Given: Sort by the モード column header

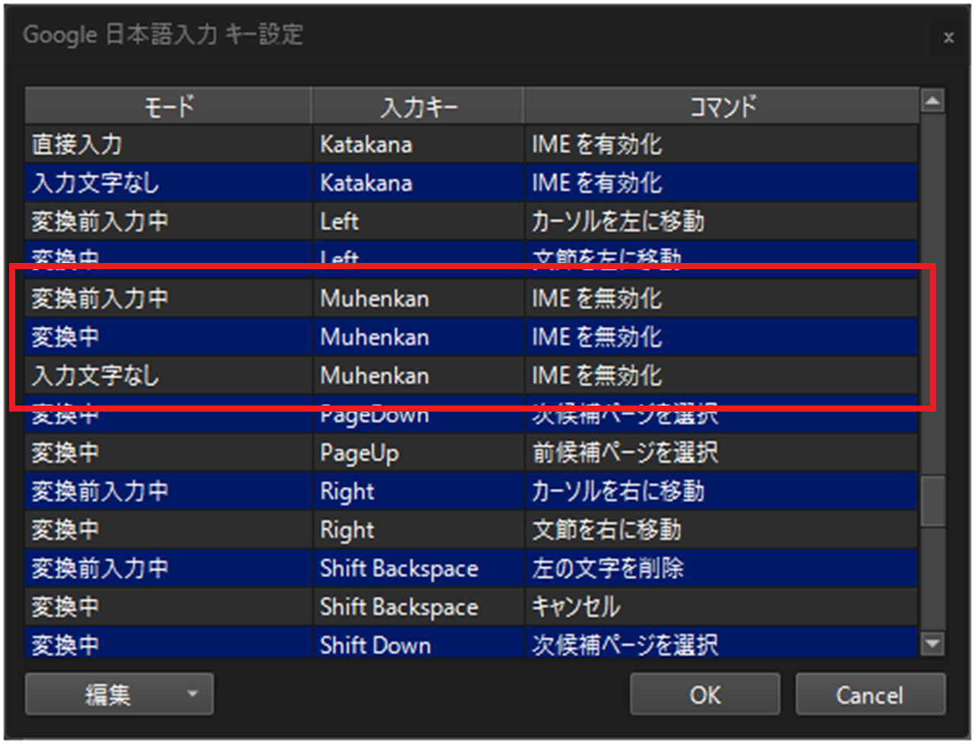Looking at the screenshot, I should 168,107.
